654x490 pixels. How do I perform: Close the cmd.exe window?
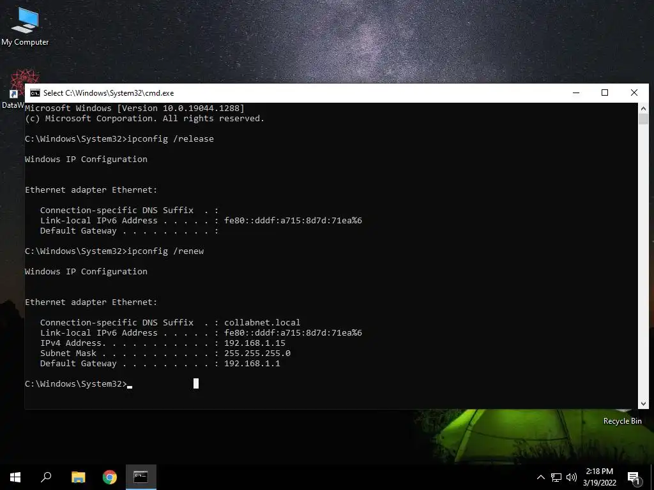click(634, 93)
